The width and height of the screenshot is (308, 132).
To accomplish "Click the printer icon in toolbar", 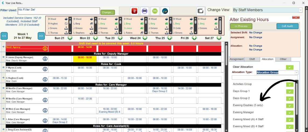I will (x=145, y=11).
